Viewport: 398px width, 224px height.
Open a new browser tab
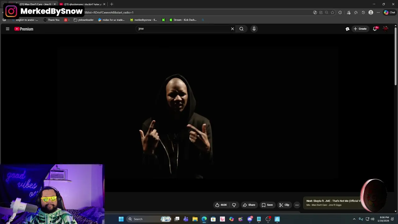[x=112, y=4]
